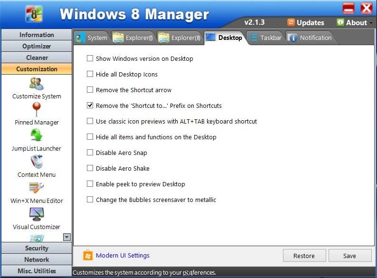Screen dimensions: 377x278
Task: Switch to the Explorer(II) tab
Action: pos(179,38)
